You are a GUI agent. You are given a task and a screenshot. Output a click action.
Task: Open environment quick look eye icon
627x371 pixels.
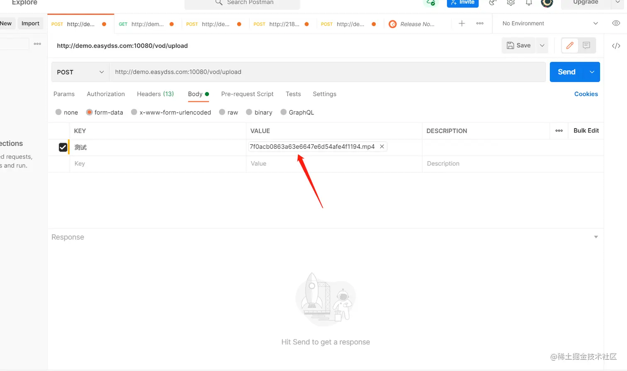click(616, 23)
